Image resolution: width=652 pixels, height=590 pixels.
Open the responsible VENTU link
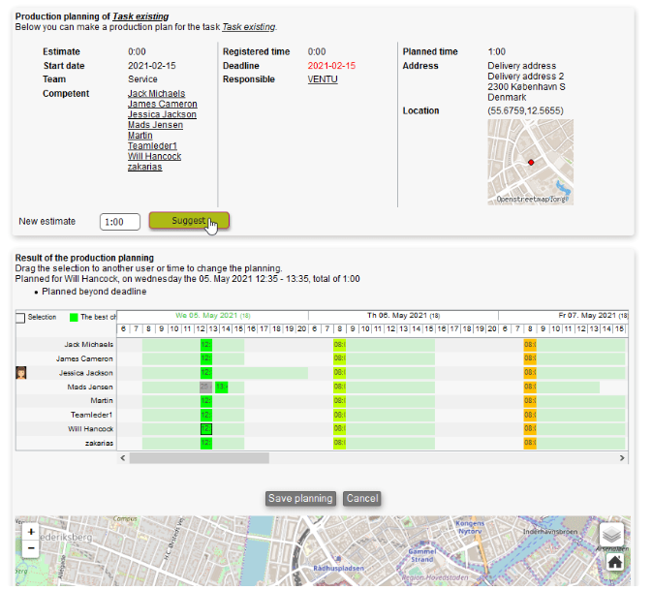pos(323,79)
